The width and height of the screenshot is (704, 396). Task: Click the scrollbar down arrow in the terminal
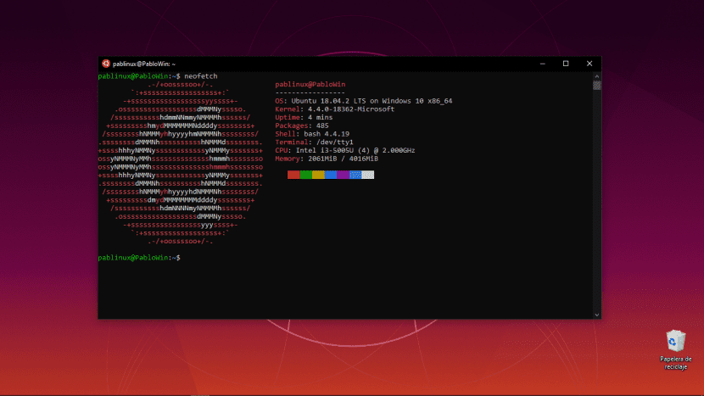click(x=596, y=315)
